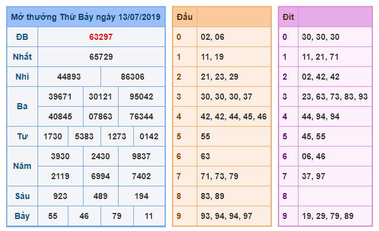
Task: Select the "Bảy" prize row label
Action: (x=22, y=216)
